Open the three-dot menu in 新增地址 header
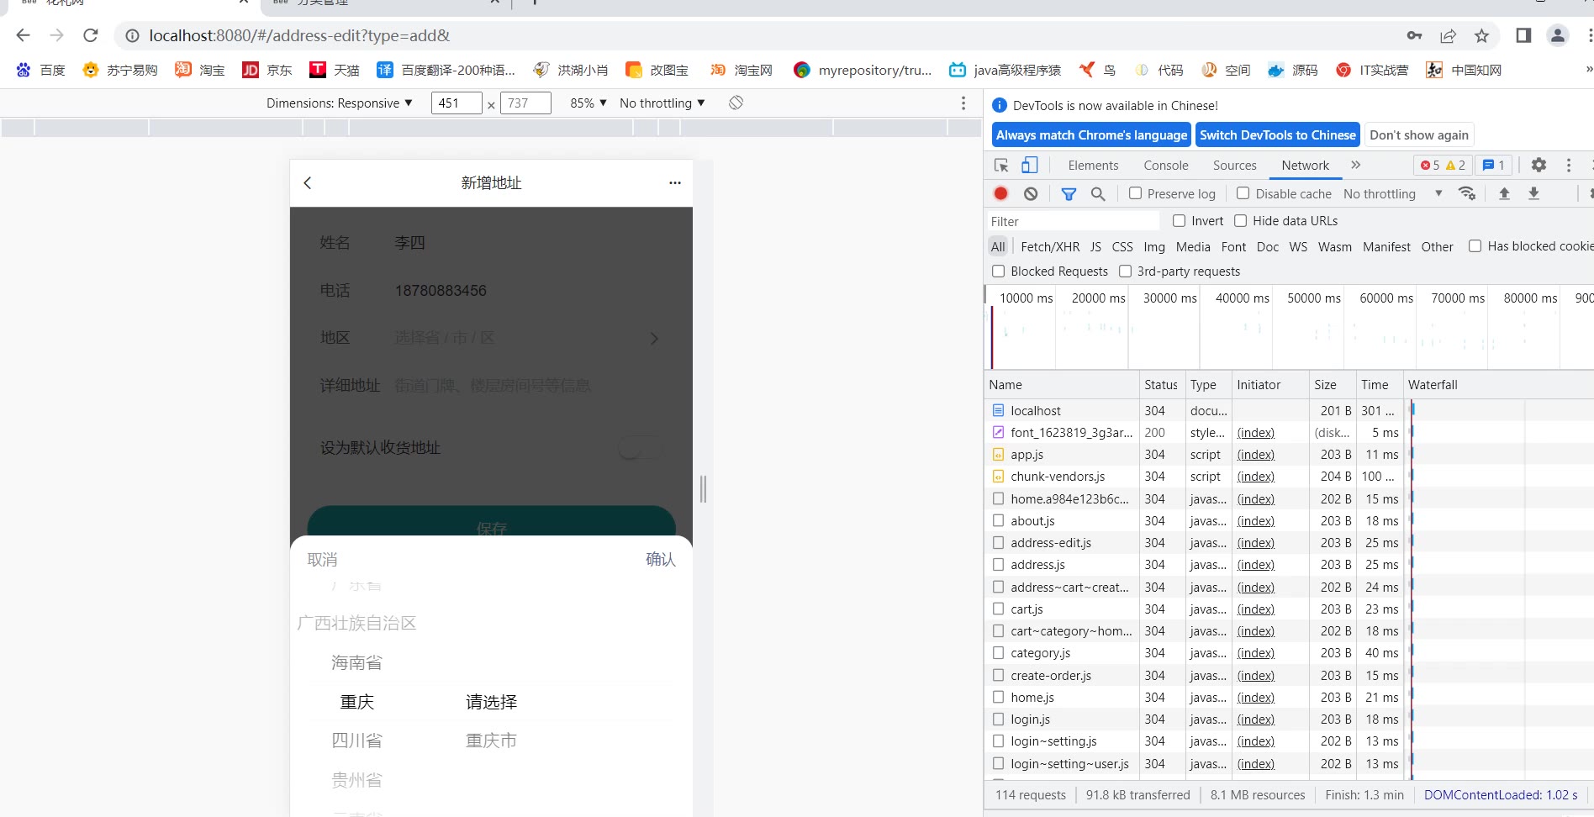Image resolution: width=1594 pixels, height=817 pixels. coord(675,182)
